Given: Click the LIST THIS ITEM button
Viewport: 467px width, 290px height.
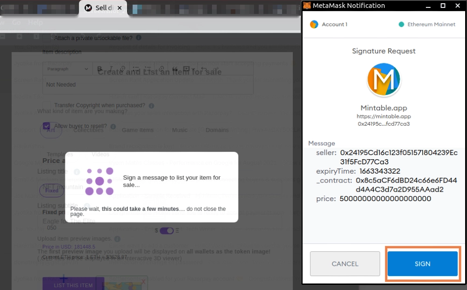Looking at the screenshot, I should (x=73, y=284).
